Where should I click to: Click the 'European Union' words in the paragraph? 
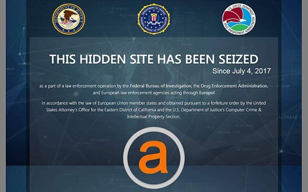click(113, 103)
